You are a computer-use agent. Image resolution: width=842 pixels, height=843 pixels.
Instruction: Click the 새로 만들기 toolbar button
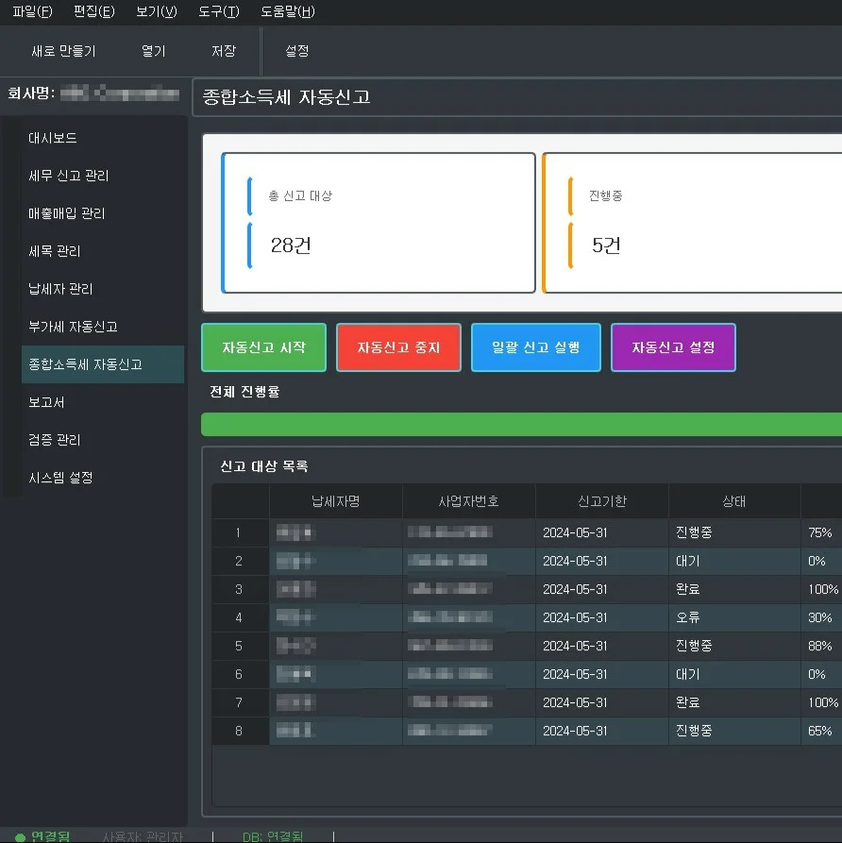66,52
